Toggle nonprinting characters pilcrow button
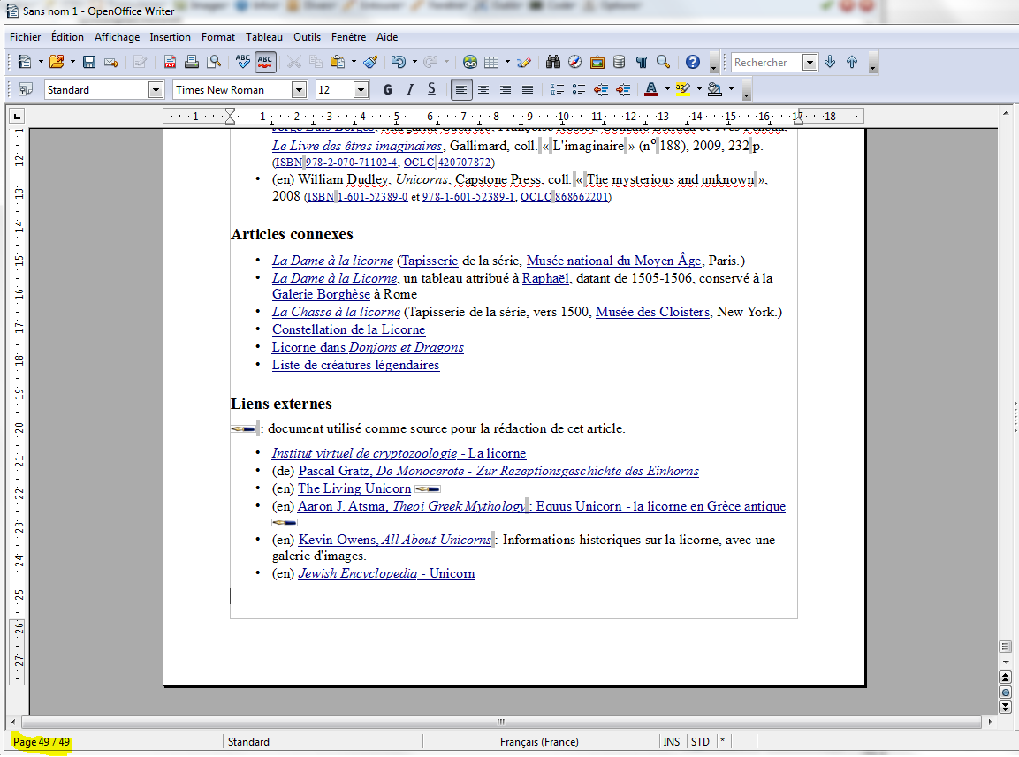The width and height of the screenshot is (1019, 757). (641, 62)
